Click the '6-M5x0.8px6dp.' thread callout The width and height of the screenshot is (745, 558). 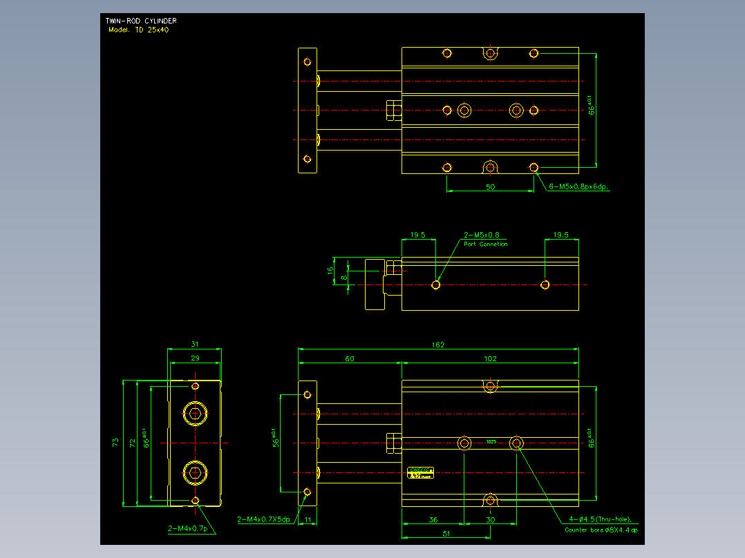pos(578,186)
